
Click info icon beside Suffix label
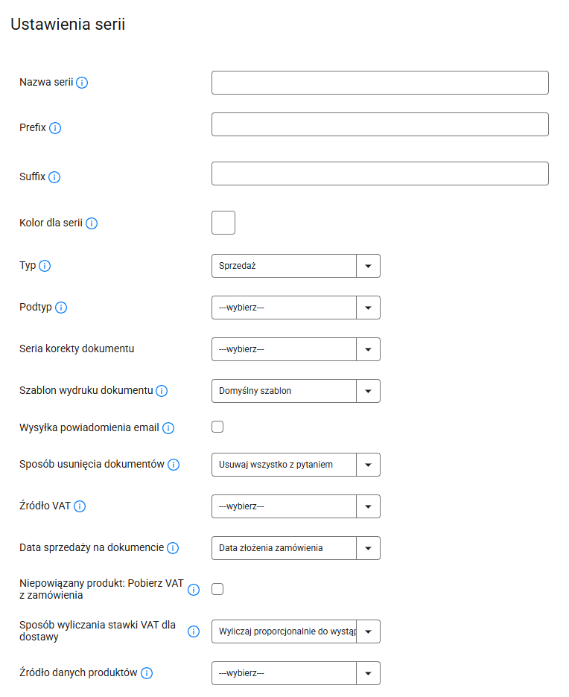coord(54,177)
